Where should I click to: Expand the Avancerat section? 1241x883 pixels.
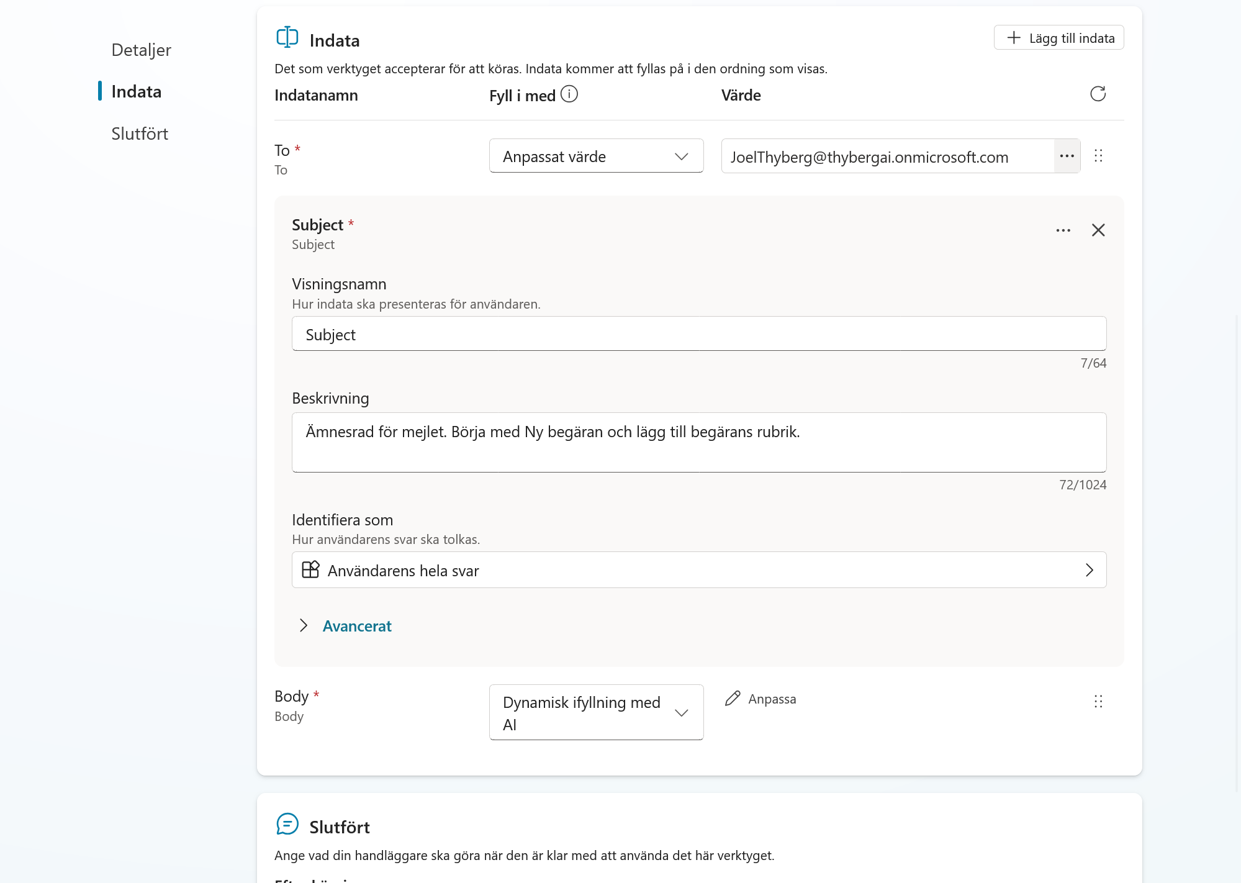pyautogui.click(x=345, y=626)
